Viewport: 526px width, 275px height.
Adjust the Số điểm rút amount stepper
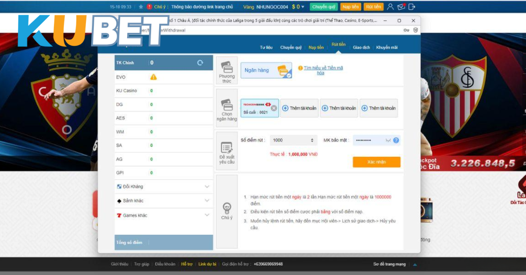pyautogui.click(x=312, y=141)
